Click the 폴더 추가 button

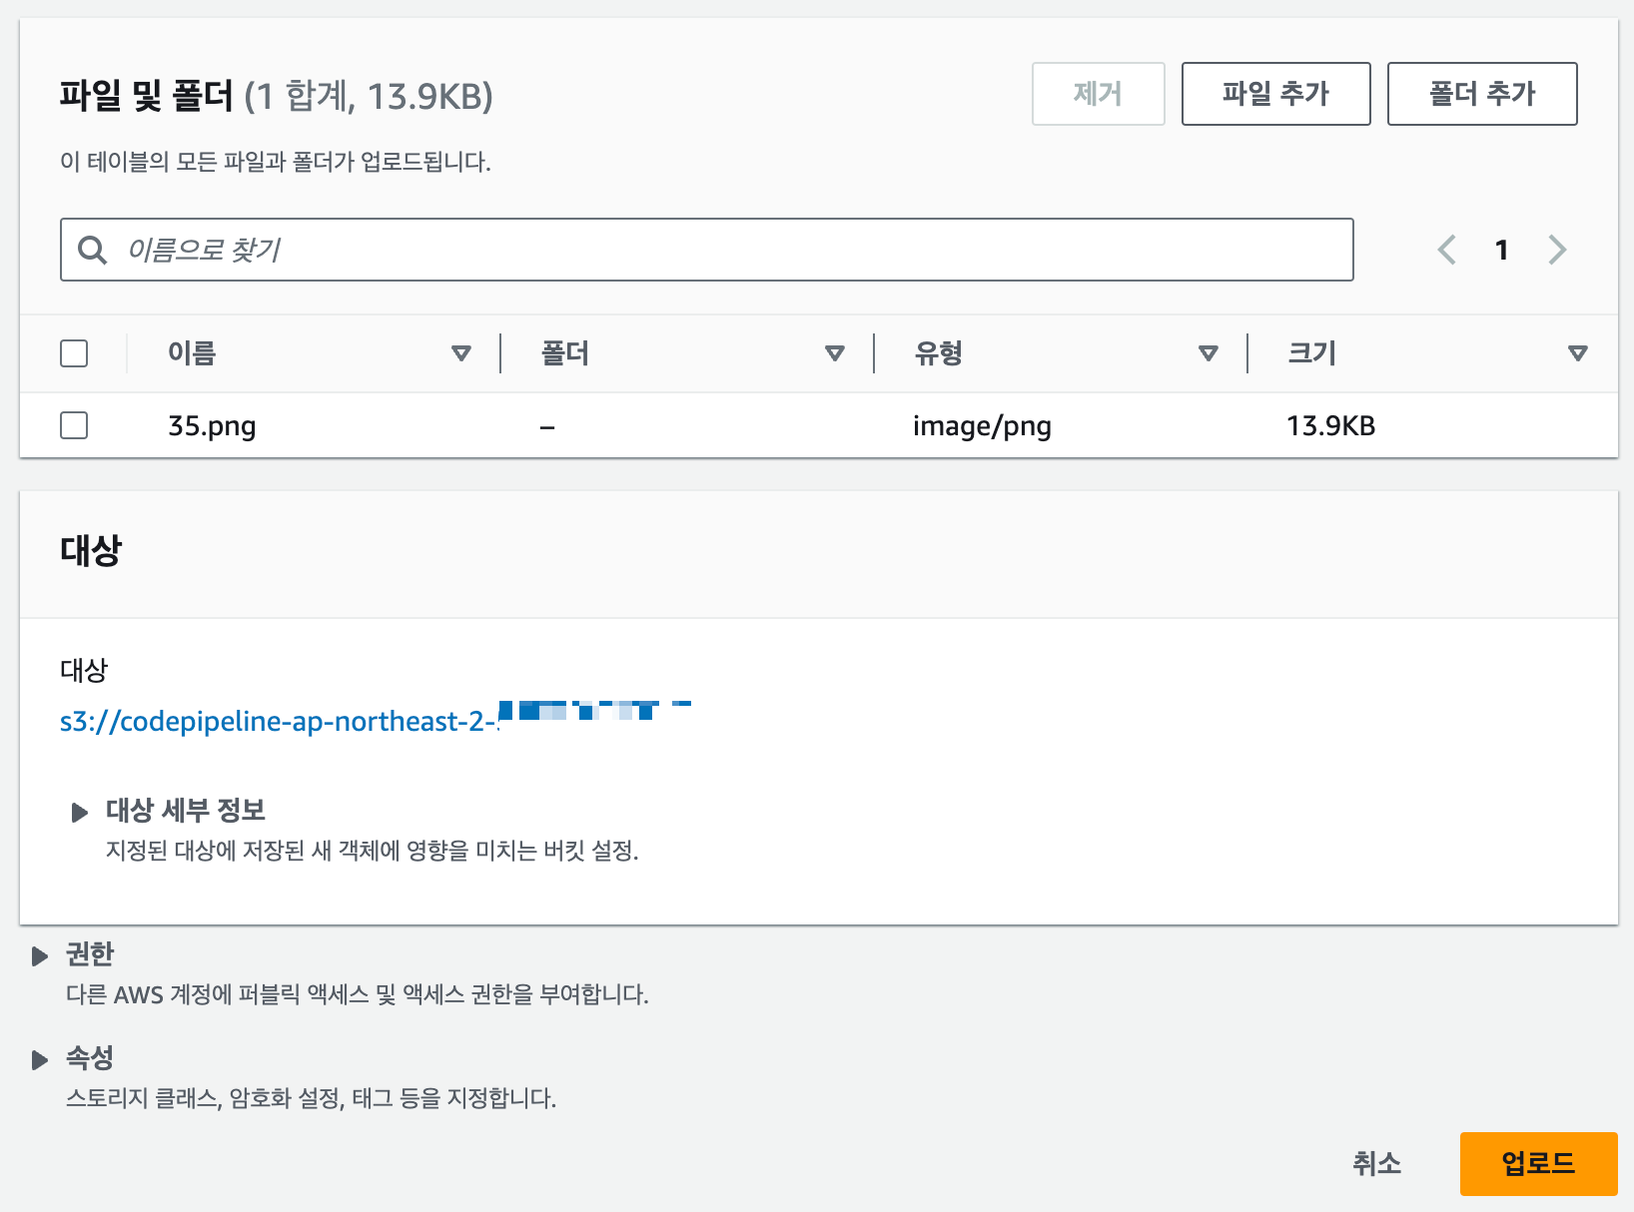tap(1481, 93)
